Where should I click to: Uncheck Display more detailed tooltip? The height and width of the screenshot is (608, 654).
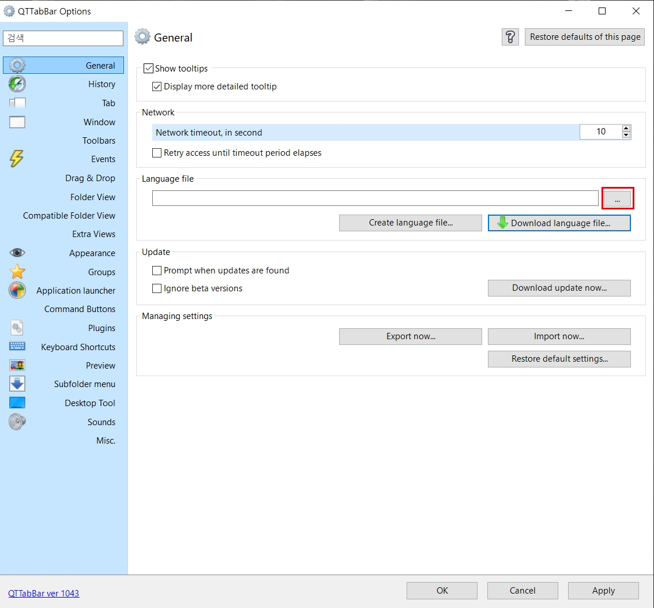(157, 87)
